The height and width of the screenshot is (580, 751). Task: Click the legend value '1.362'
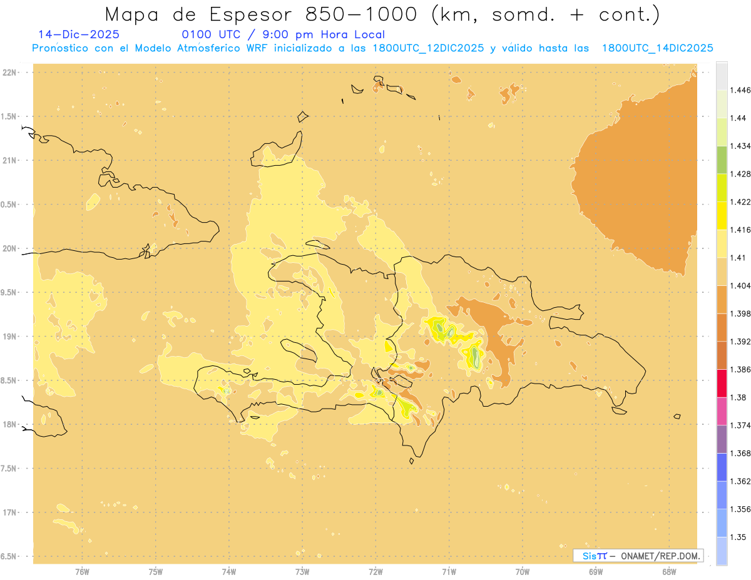pos(740,481)
